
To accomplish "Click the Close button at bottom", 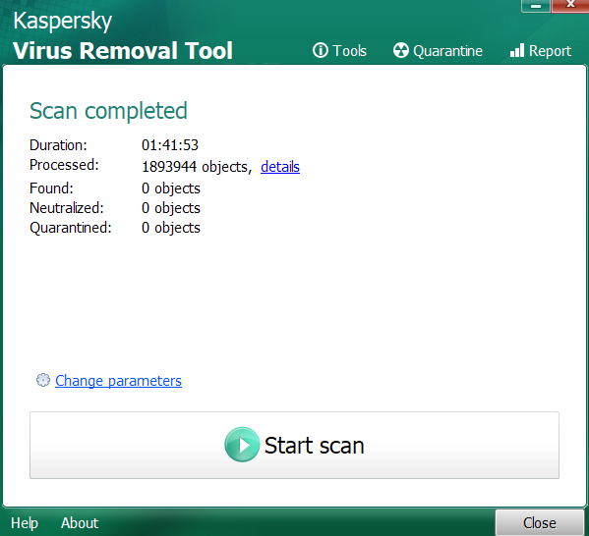I will pos(540,522).
